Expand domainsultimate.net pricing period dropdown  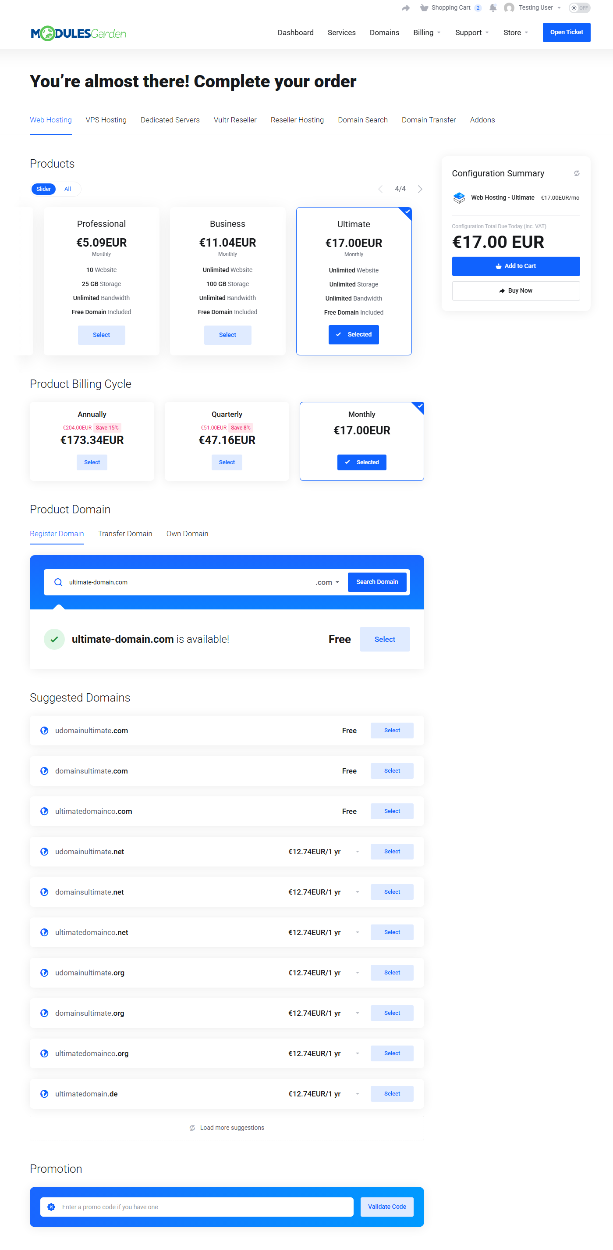coord(358,892)
